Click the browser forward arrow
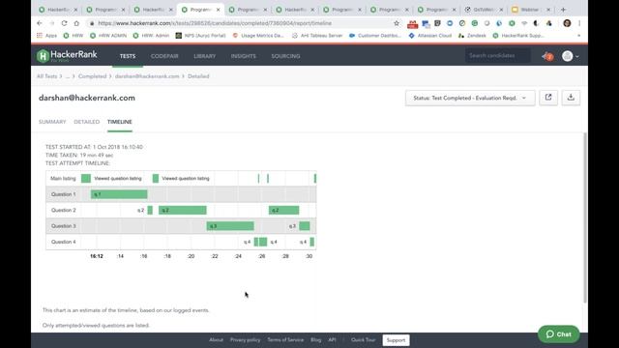Screen dimensions: 619x348 [x=51, y=23]
